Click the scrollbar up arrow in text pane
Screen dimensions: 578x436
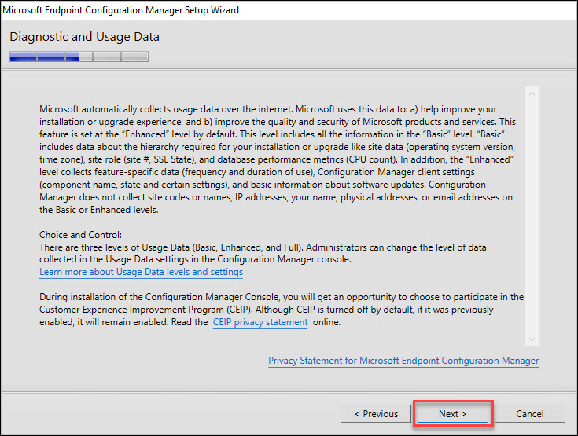point(532,93)
